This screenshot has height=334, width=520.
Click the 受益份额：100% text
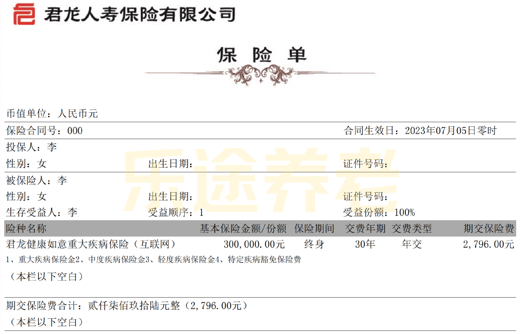click(379, 212)
